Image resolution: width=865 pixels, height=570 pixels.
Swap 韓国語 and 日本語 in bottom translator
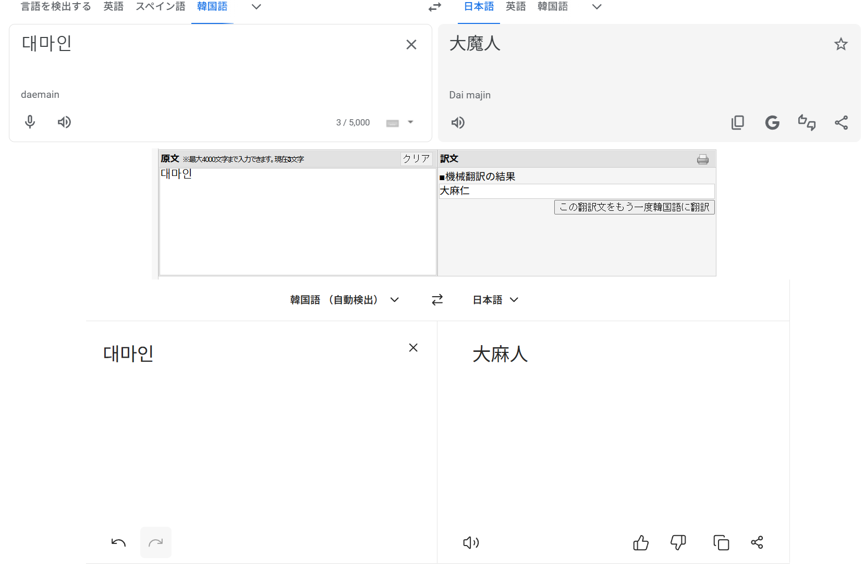(x=437, y=299)
